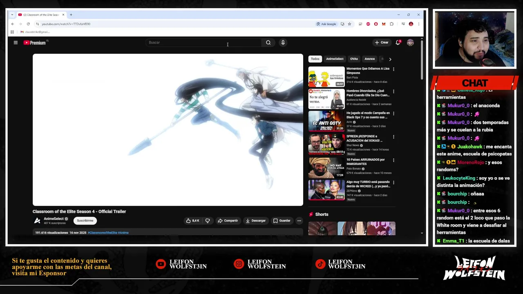Viewport: 523px width, 294px height.
Task: Click the video player showing anime fight
Action: 168,130
